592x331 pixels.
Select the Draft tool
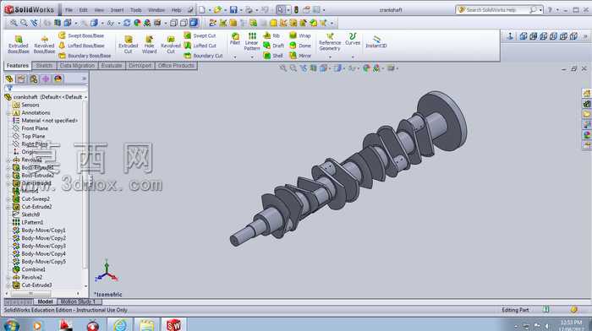point(274,46)
